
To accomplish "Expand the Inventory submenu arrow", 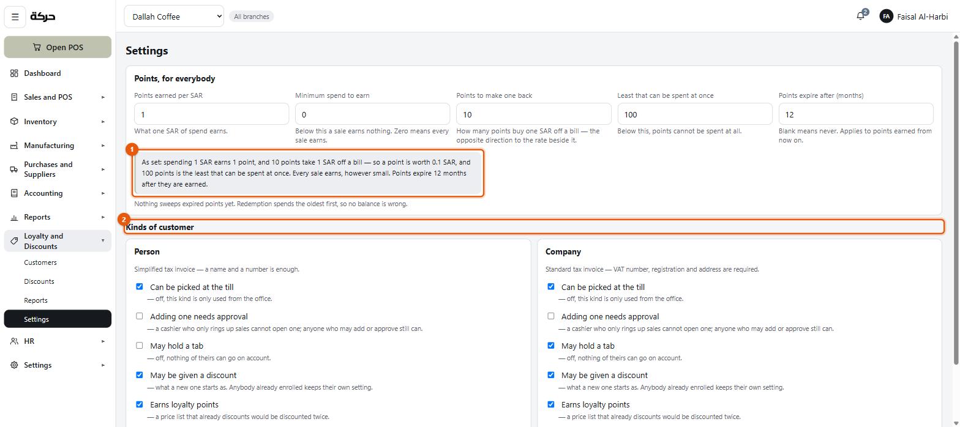I will click(103, 122).
